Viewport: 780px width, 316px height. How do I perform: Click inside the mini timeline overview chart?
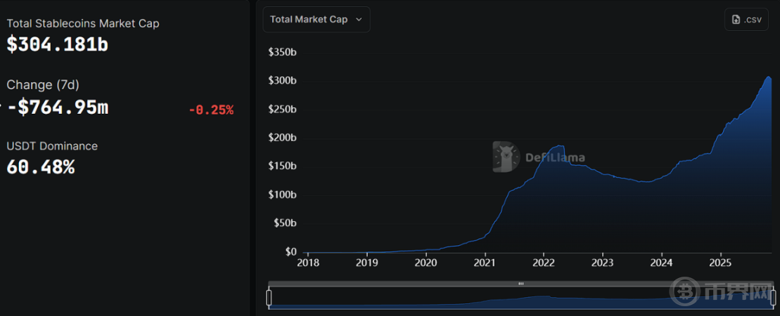tap(520, 299)
